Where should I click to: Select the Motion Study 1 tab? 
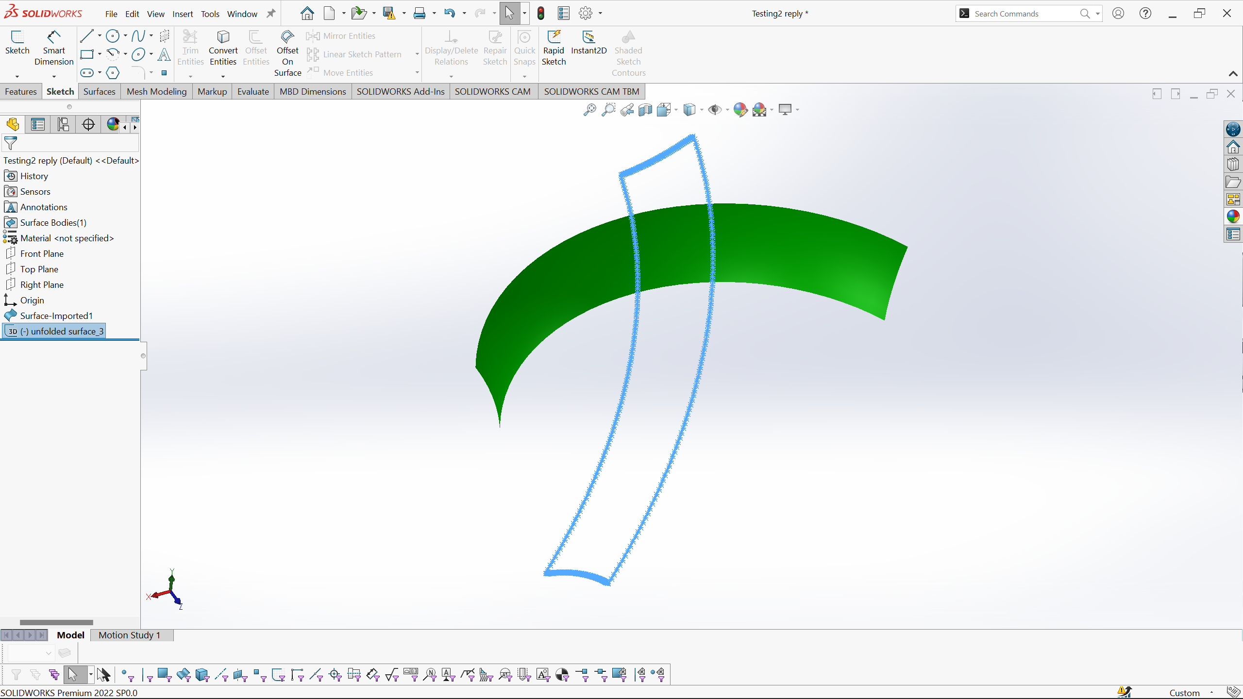click(x=129, y=635)
